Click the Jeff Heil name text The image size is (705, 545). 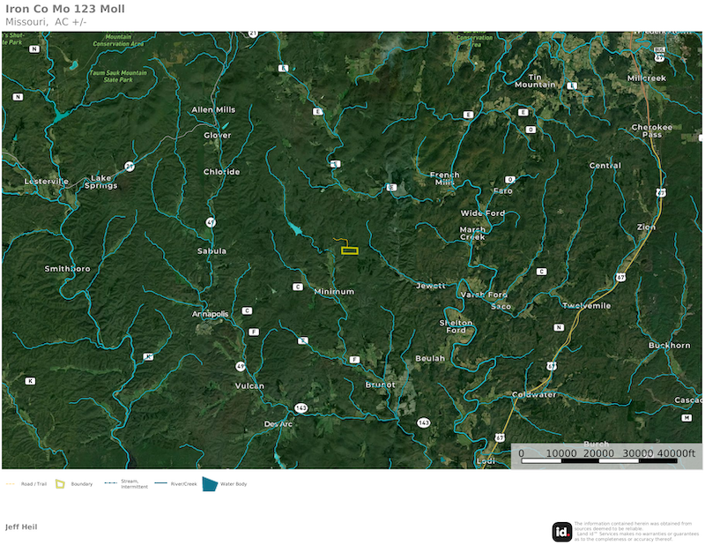coord(21,526)
